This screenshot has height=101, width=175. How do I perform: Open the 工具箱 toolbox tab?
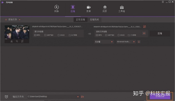click(x=122, y=9)
